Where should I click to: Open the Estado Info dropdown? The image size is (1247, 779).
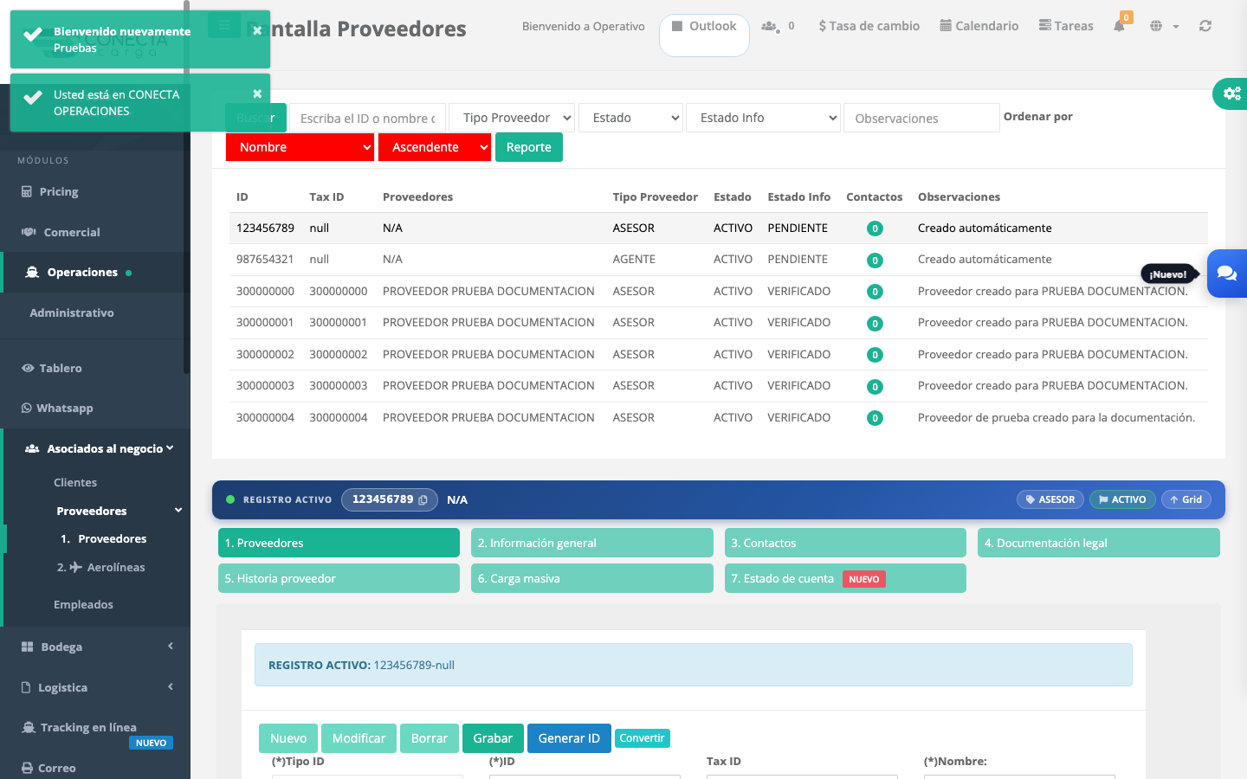click(763, 118)
